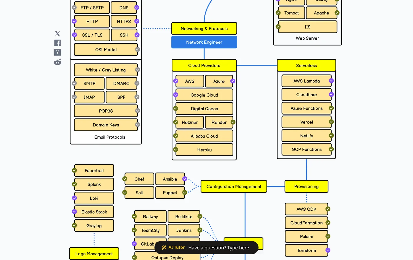This screenshot has width=413, height=260.
Task: Click the checkmark next to Jenkins
Action: pos(200,230)
